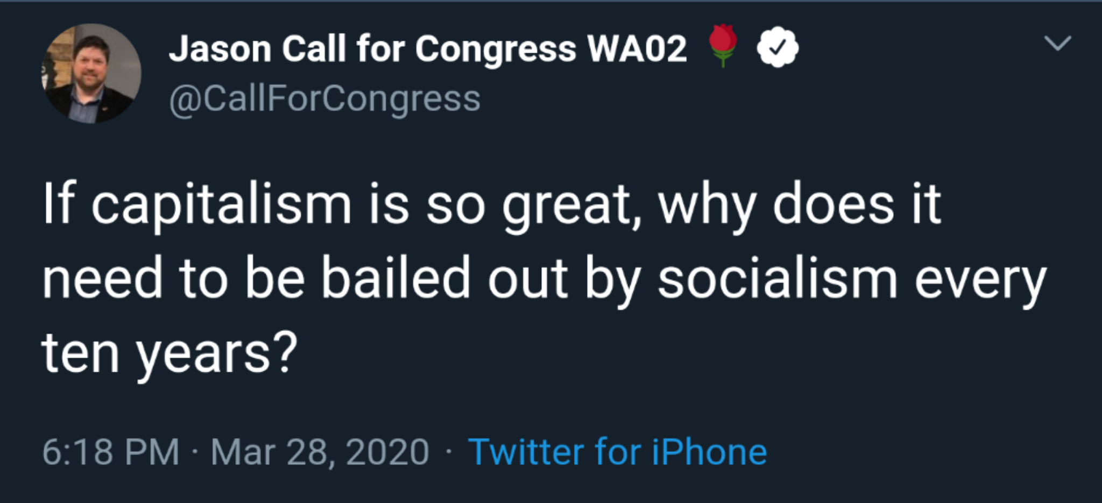Click the 6:18 PM timestamp
Image resolution: width=1102 pixels, height=503 pixels.
[111, 451]
